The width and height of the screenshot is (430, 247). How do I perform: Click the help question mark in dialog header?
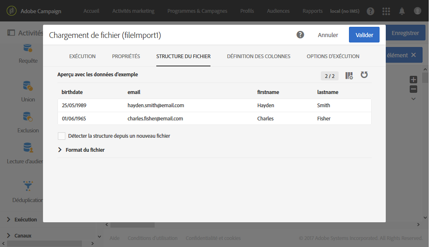tap(301, 35)
